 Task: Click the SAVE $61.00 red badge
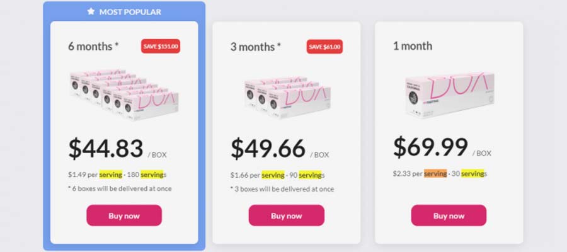324,47
